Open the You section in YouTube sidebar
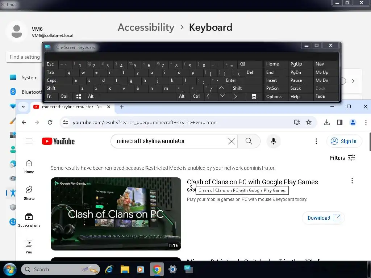371x278 pixels. coord(29,247)
